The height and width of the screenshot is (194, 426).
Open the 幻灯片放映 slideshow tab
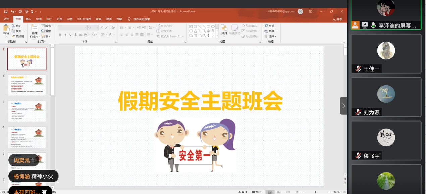[x=84, y=19]
